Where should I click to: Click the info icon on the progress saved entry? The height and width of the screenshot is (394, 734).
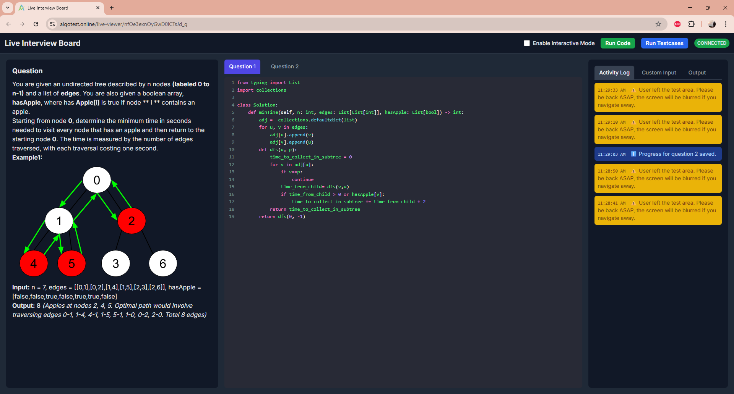pyautogui.click(x=633, y=154)
